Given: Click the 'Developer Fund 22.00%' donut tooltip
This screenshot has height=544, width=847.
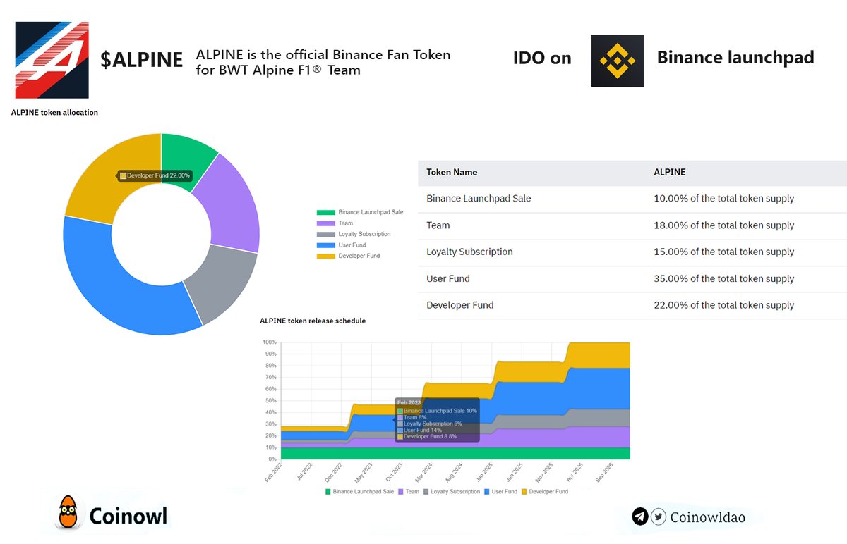Looking at the screenshot, I should point(155,175).
